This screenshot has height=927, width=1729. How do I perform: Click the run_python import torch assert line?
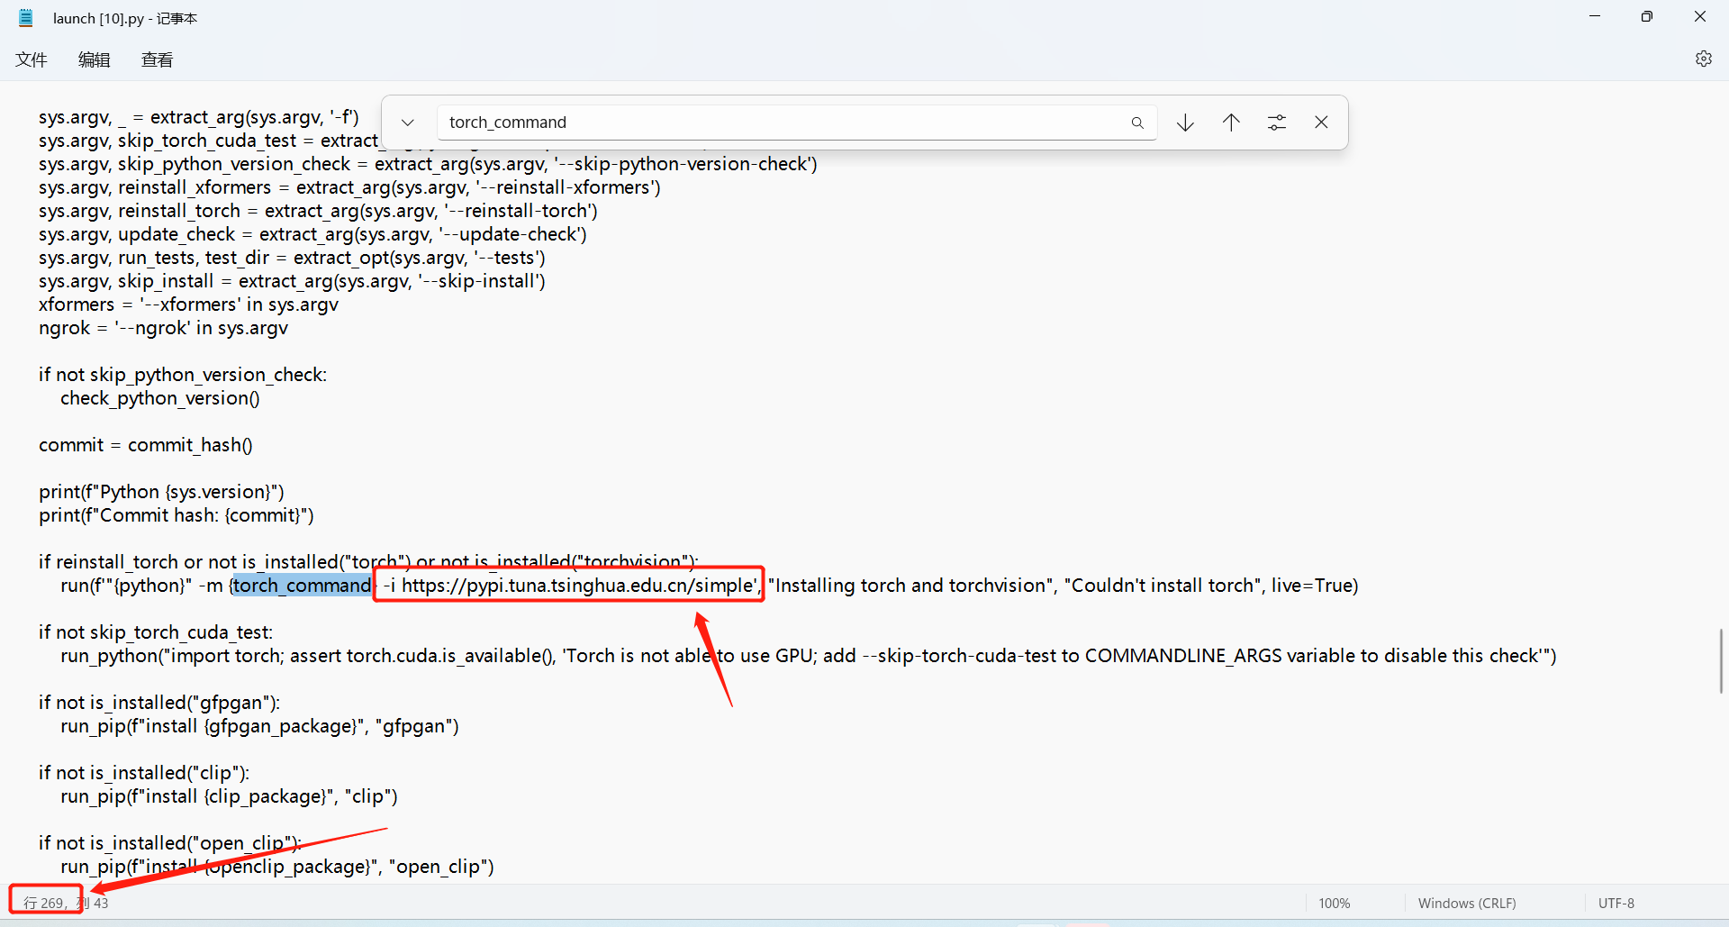[x=809, y=656]
